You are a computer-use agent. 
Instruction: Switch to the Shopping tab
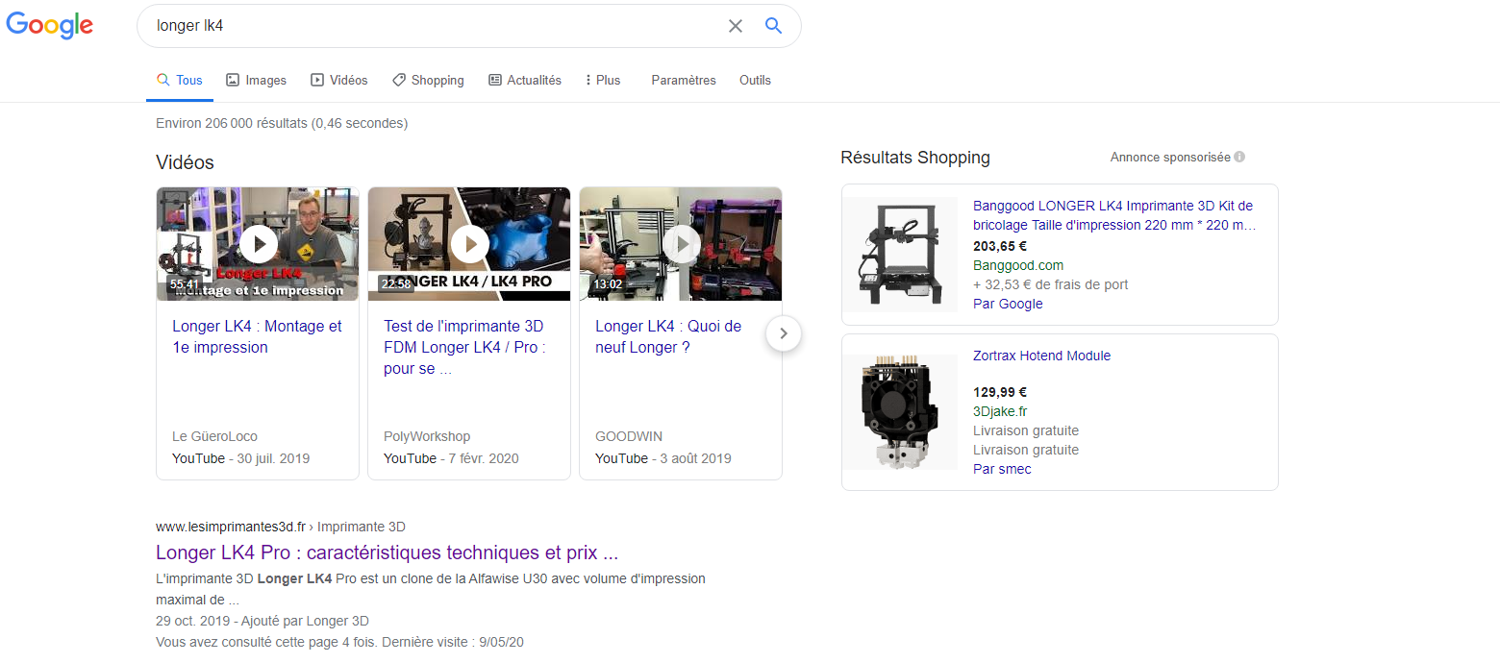428,81
